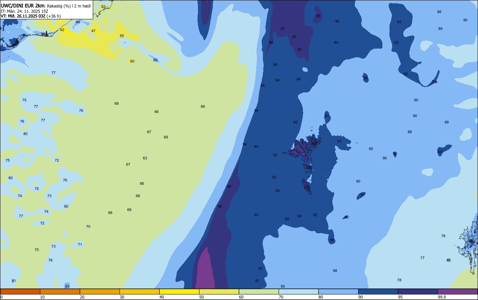Screen dimensions: 478x300
Task: Click the 42 humidity value on the map
Action: coord(62,30)
